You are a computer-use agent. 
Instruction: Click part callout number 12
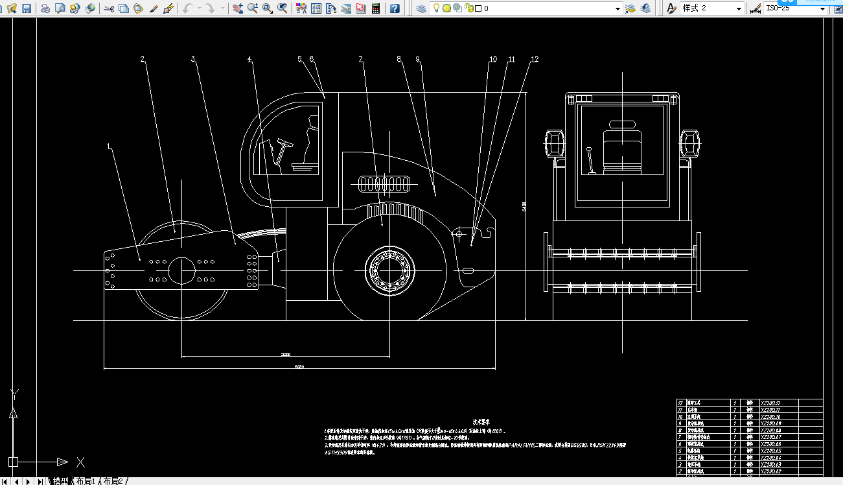pyautogui.click(x=534, y=60)
